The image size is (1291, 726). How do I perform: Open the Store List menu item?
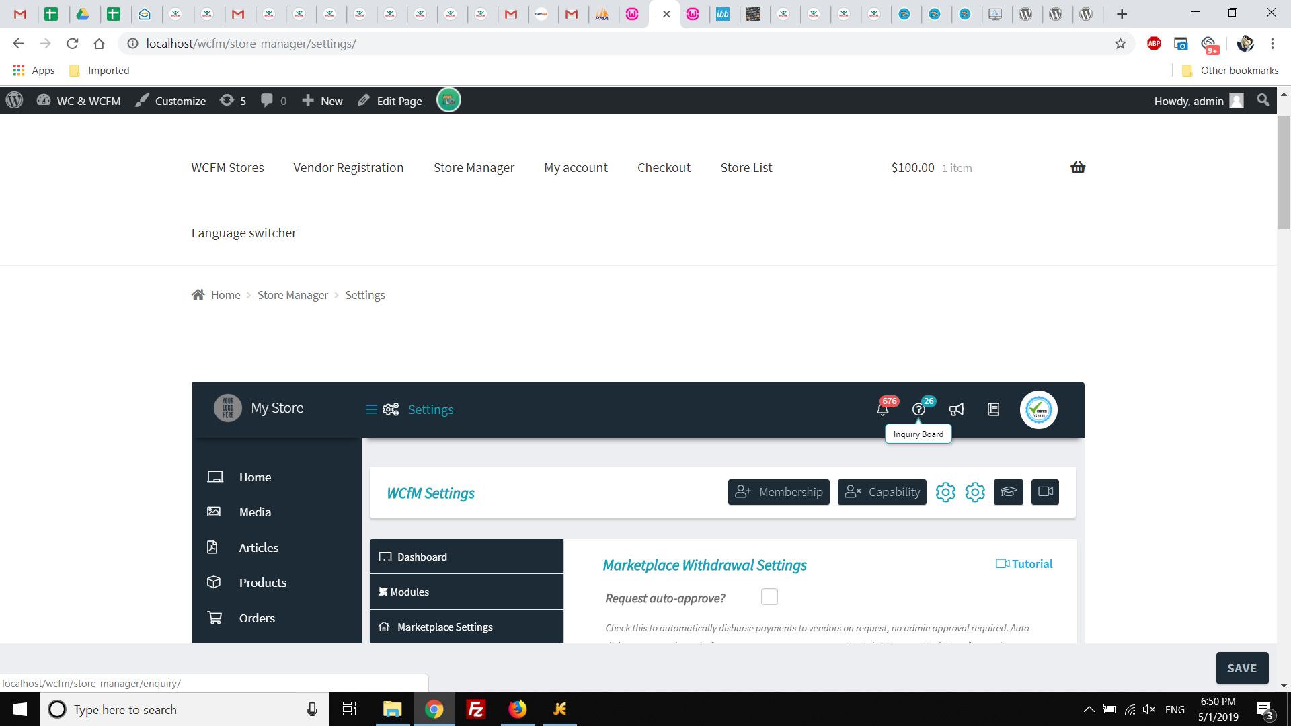(746, 167)
